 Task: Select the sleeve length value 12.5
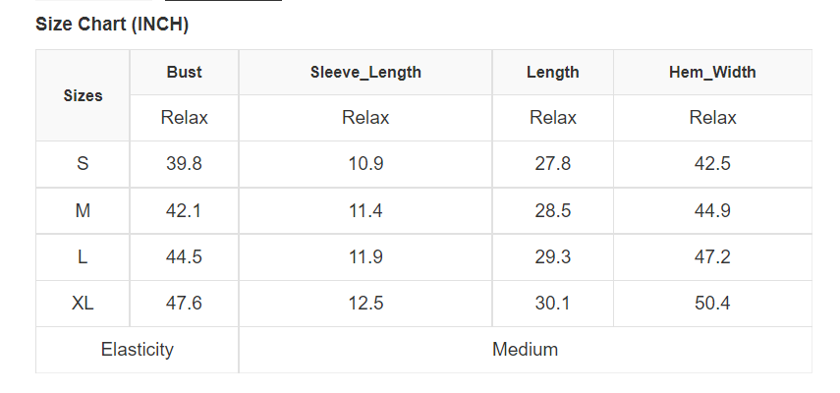pos(365,304)
